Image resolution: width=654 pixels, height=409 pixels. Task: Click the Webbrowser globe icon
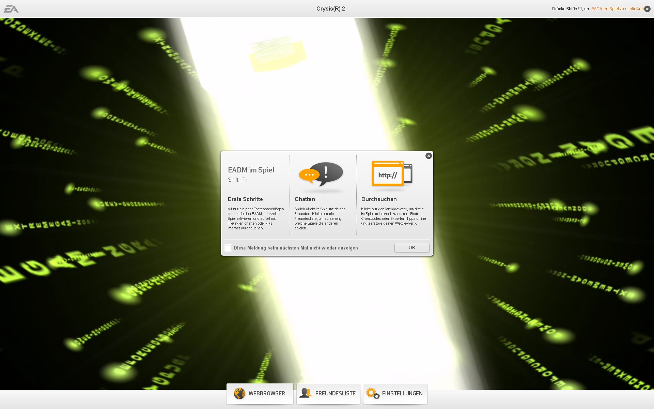point(239,393)
